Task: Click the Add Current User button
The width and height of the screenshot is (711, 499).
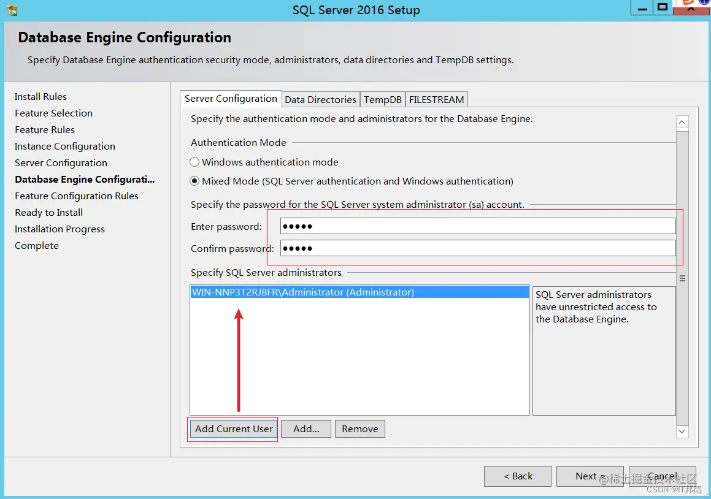Action: 234,429
